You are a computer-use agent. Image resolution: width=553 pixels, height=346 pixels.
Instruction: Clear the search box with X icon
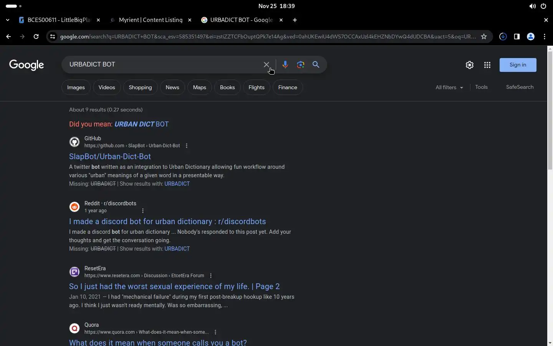pos(266,65)
